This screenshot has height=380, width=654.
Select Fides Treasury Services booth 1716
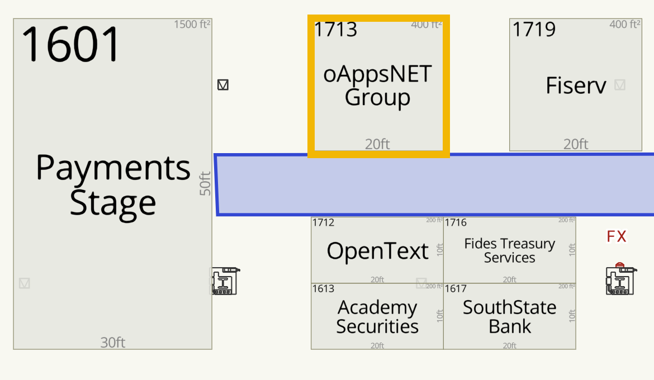coord(510,250)
